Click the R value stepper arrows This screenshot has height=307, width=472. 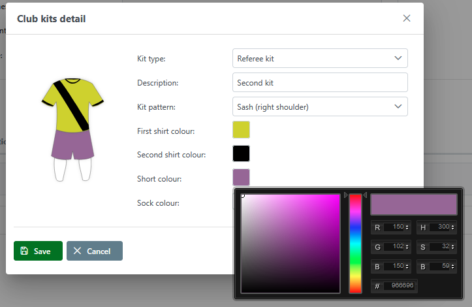tap(407, 227)
